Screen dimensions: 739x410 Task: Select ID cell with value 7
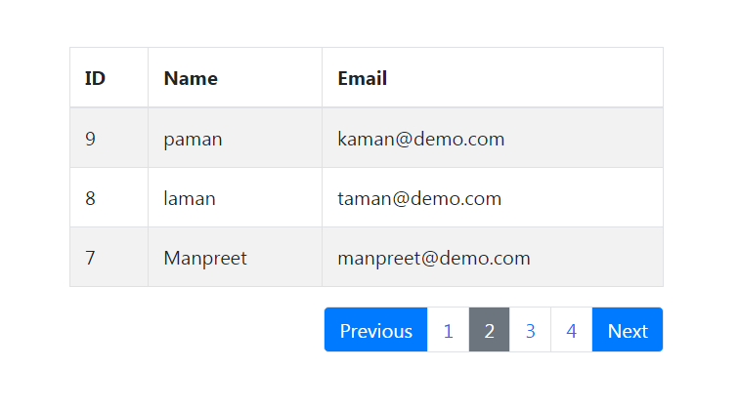(109, 257)
